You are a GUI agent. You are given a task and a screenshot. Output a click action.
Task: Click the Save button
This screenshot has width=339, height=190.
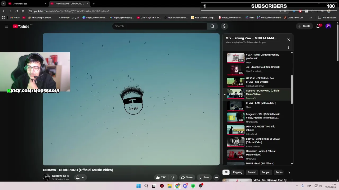pos(204,177)
